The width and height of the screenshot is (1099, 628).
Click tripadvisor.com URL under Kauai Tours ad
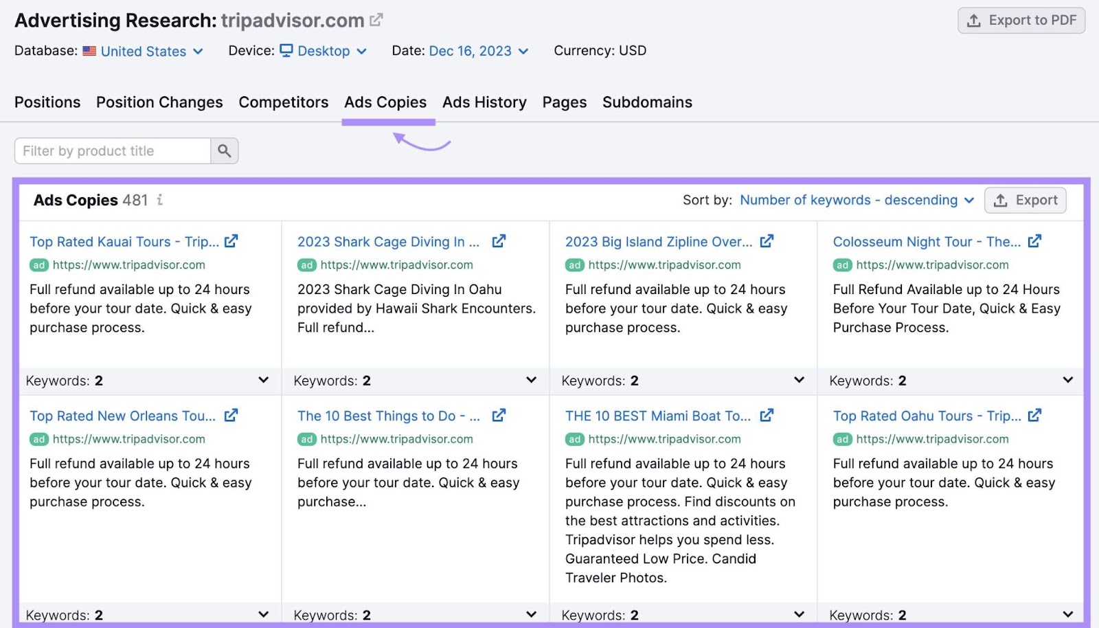pyautogui.click(x=129, y=265)
